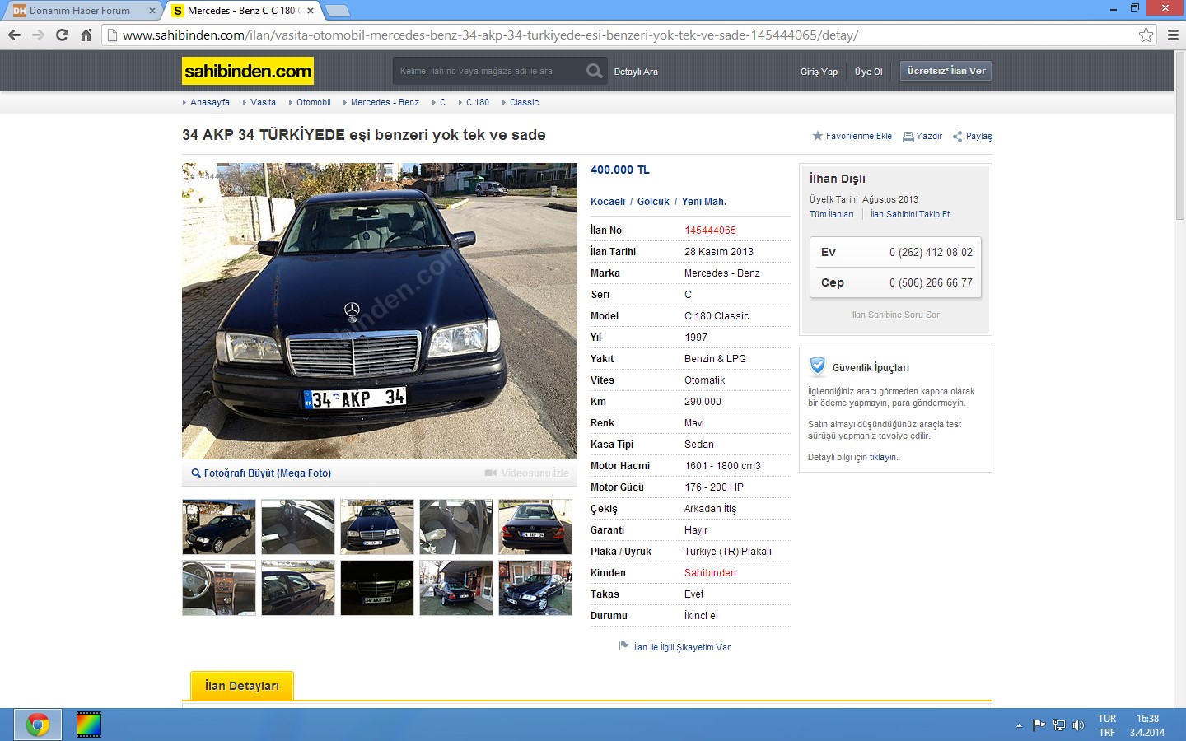
Task: Open the colorful taskbar app icon
Action: [88, 725]
